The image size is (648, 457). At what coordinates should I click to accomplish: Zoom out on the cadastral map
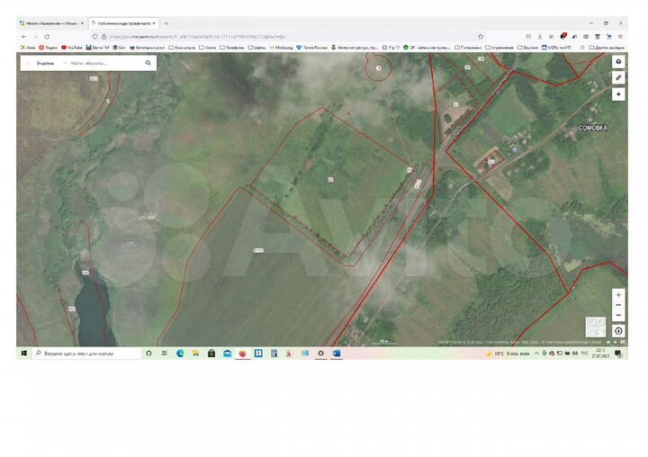618,315
